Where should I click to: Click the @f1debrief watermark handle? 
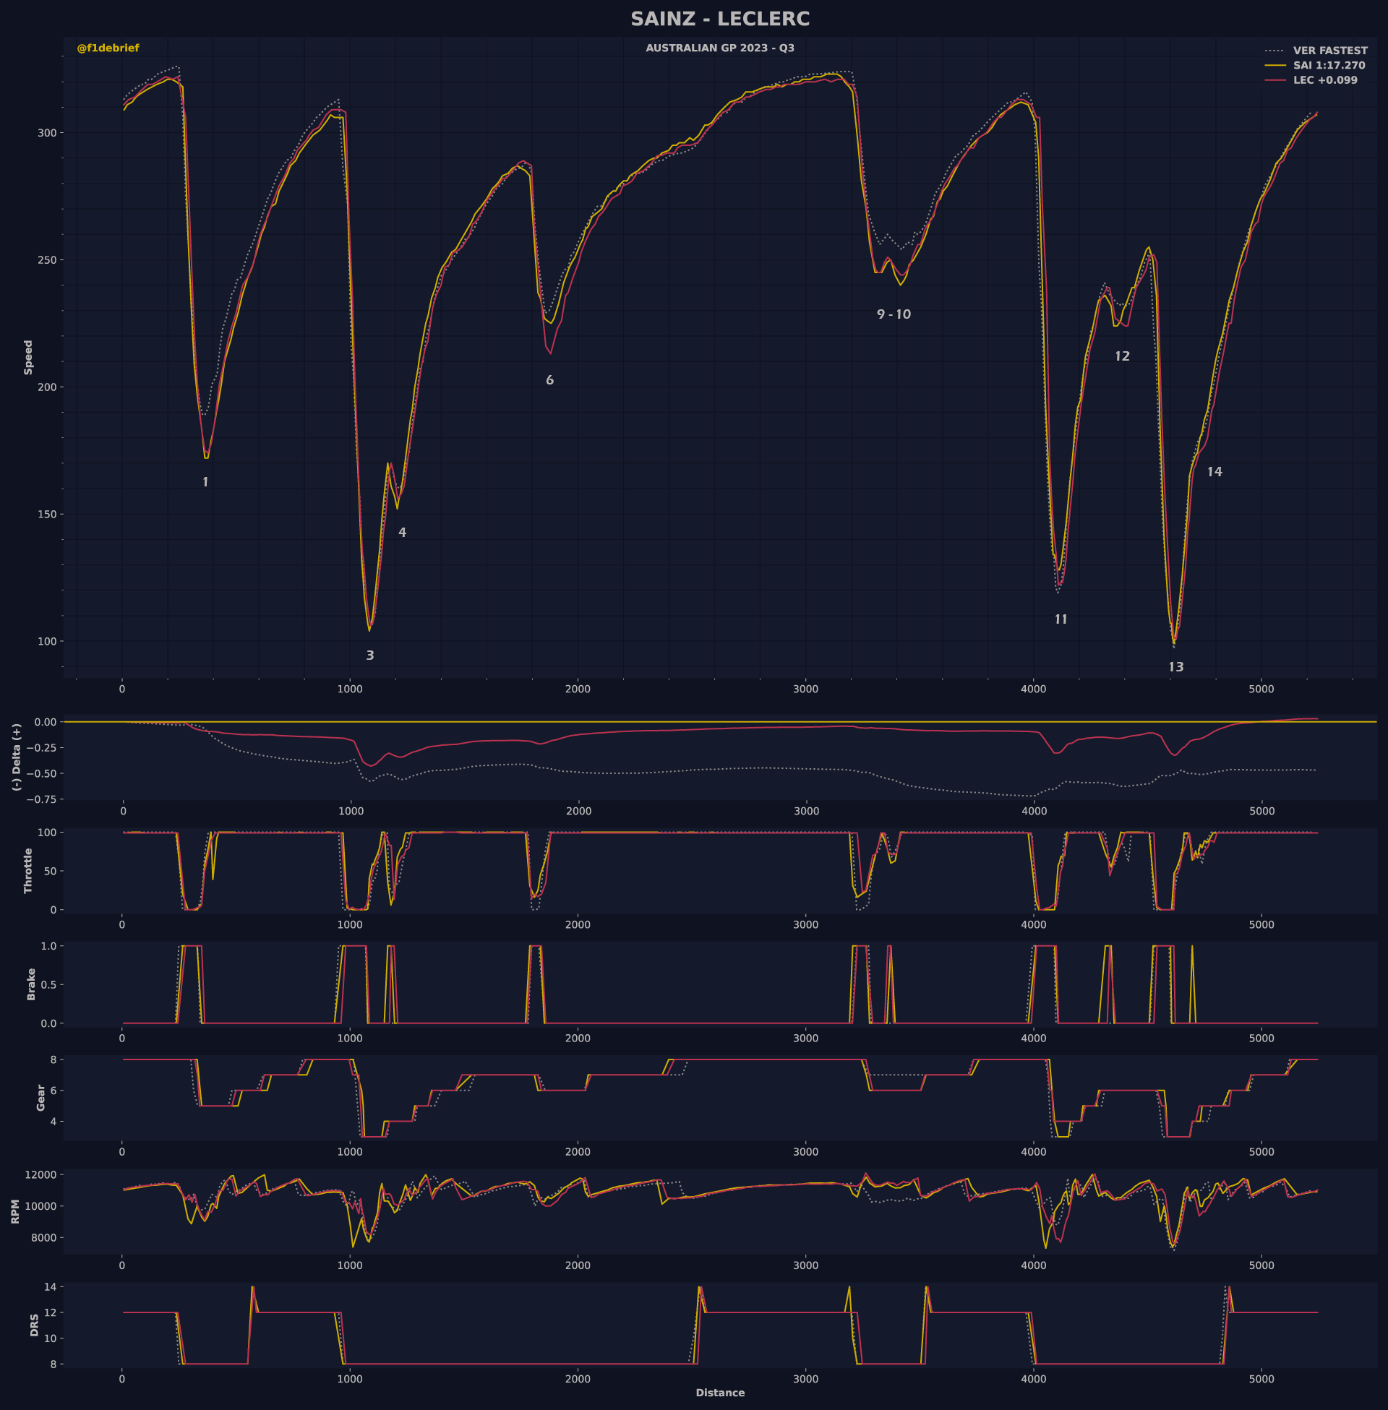click(x=108, y=48)
